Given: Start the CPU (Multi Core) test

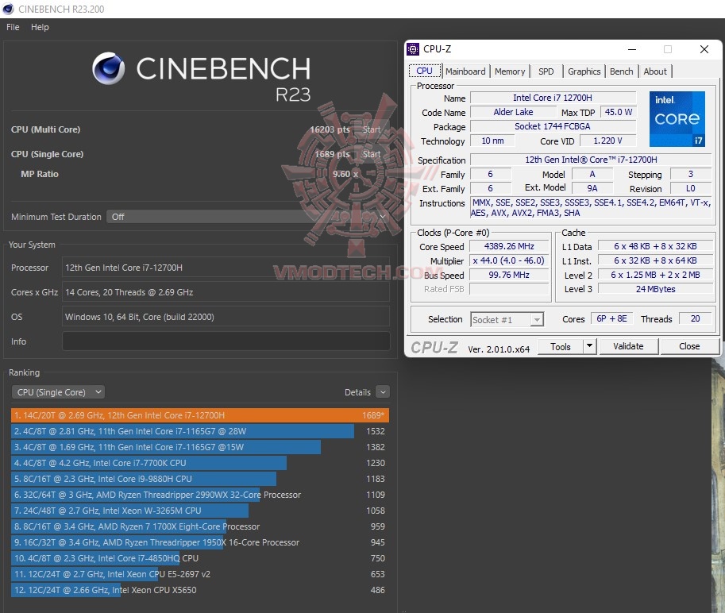Looking at the screenshot, I should [x=372, y=129].
